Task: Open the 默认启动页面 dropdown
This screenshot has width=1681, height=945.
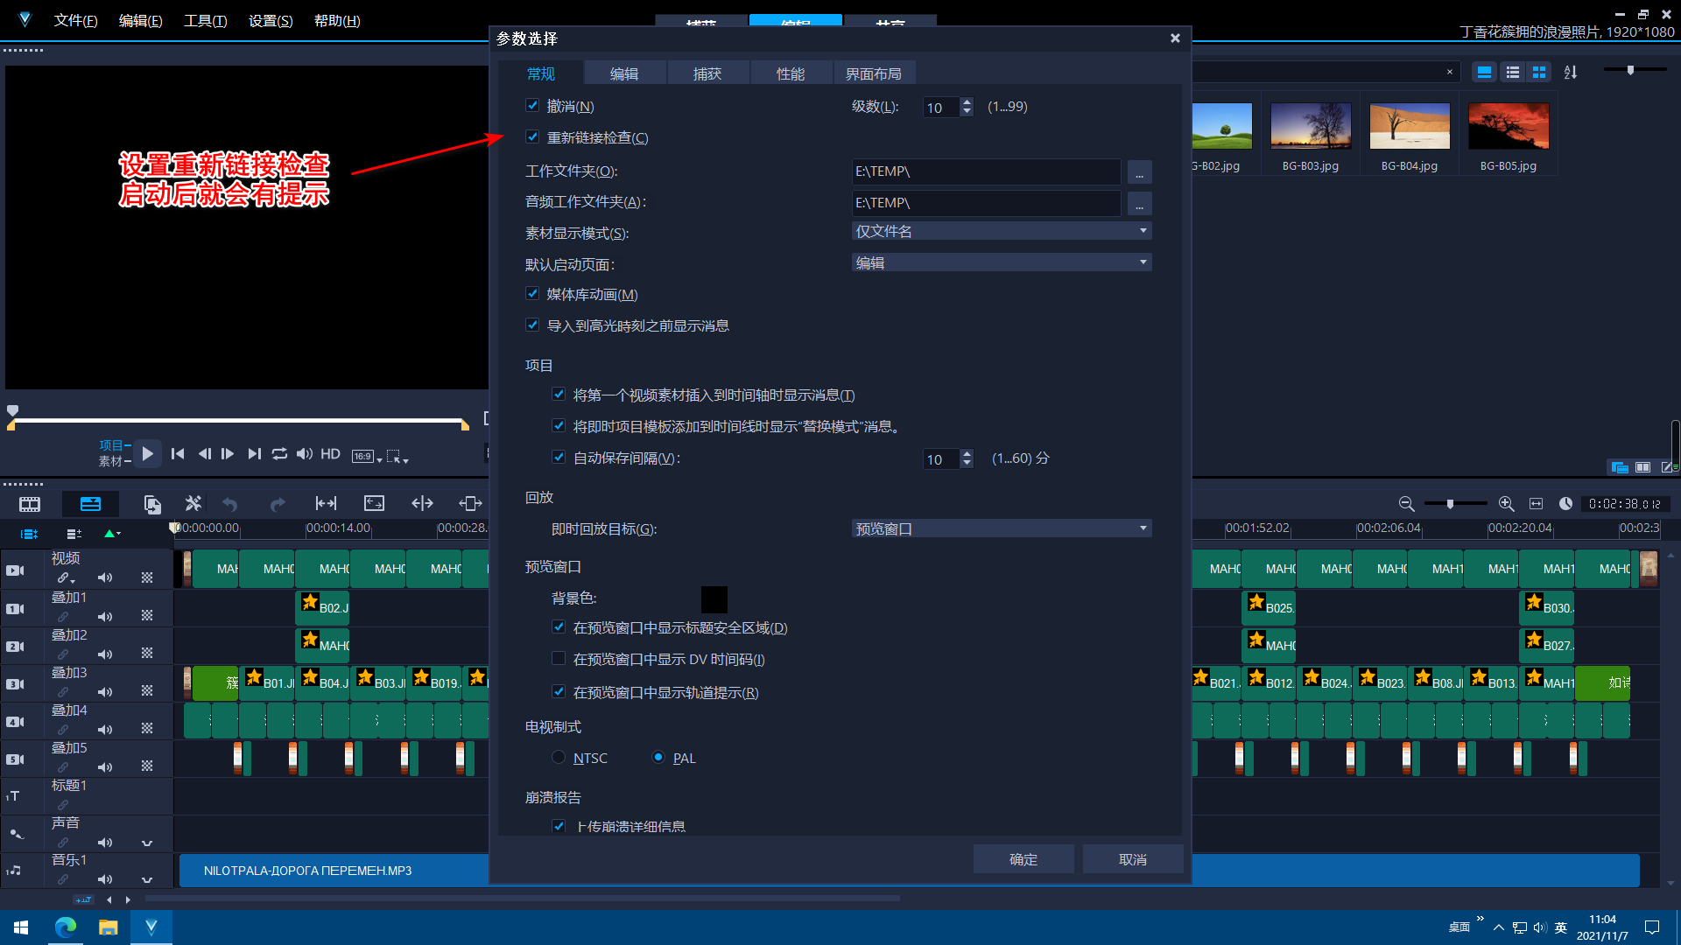Action: coord(1002,263)
